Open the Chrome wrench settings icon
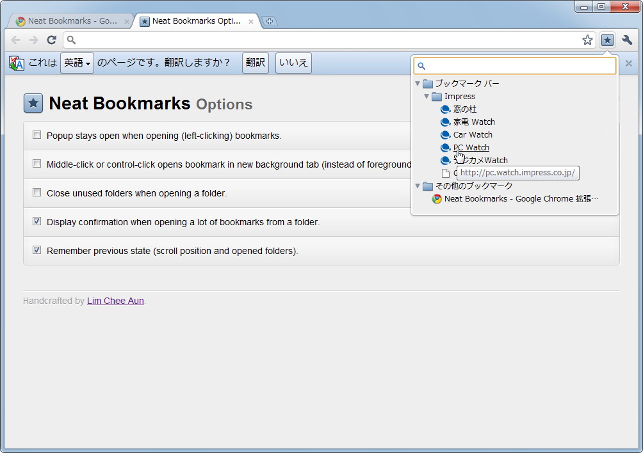This screenshot has height=453, width=643. click(x=626, y=40)
